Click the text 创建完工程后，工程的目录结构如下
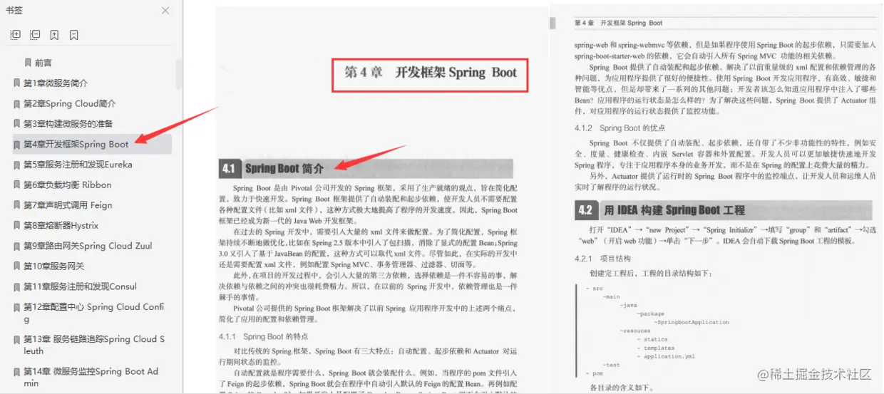Image resolution: width=884 pixels, height=394 pixels. (x=651, y=274)
